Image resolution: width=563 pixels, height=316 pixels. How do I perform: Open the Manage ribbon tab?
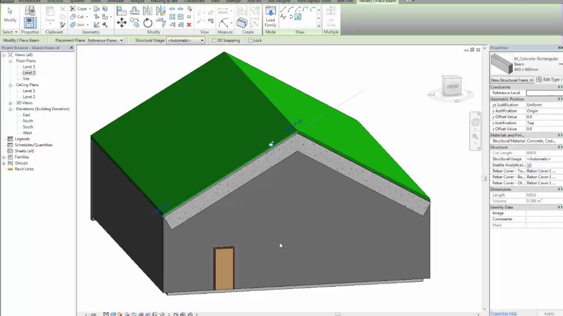click(x=234, y=1)
